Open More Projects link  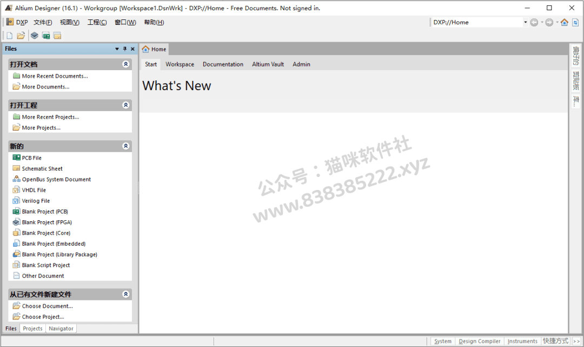point(41,127)
